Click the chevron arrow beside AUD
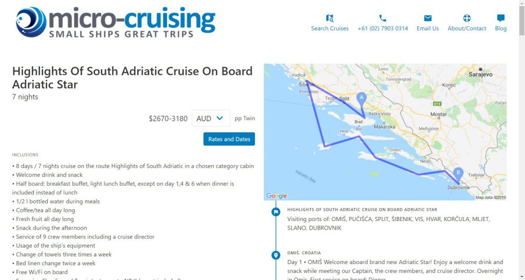 [x=219, y=118]
